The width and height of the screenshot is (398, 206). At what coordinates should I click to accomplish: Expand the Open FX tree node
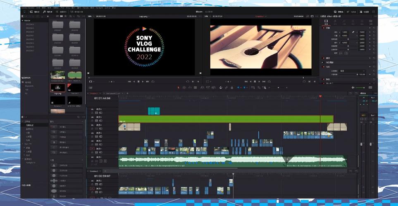(23, 144)
